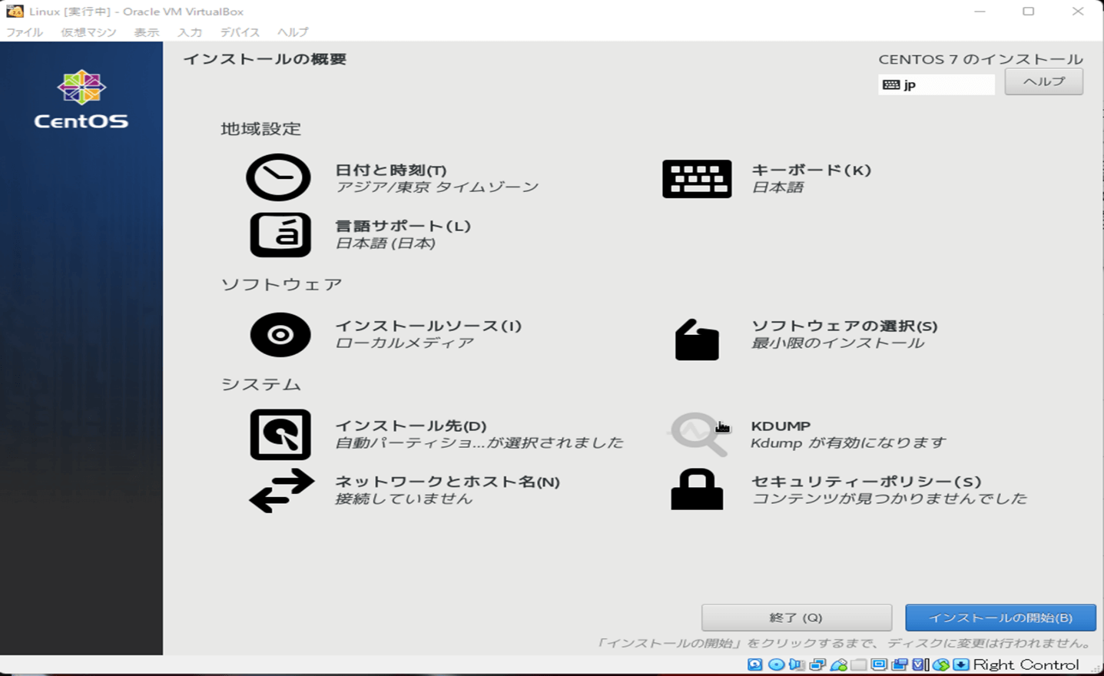Click ローカルメディア text

coord(405,343)
